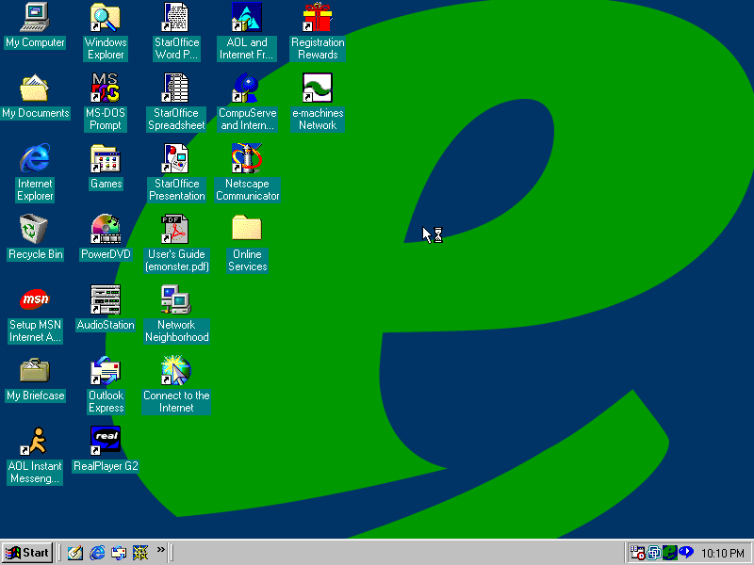Click the Task Scheduler tray icon
The width and height of the screenshot is (754, 565).
click(638, 553)
